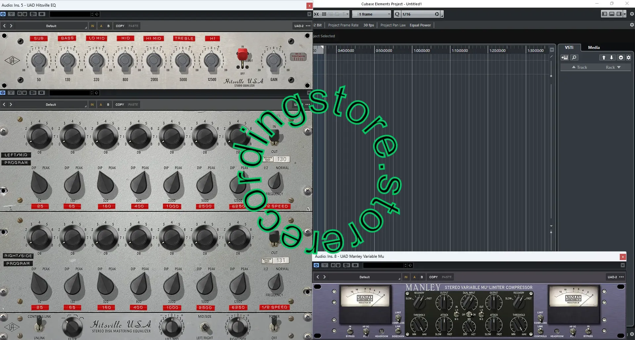Toggle Hitsville EQ plugin power button
The image size is (635, 340).
click(3, 14)
